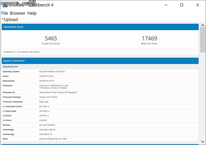Screen dimensions: 206x145
Task: Click the System Information section header
Action: (100, 61)
